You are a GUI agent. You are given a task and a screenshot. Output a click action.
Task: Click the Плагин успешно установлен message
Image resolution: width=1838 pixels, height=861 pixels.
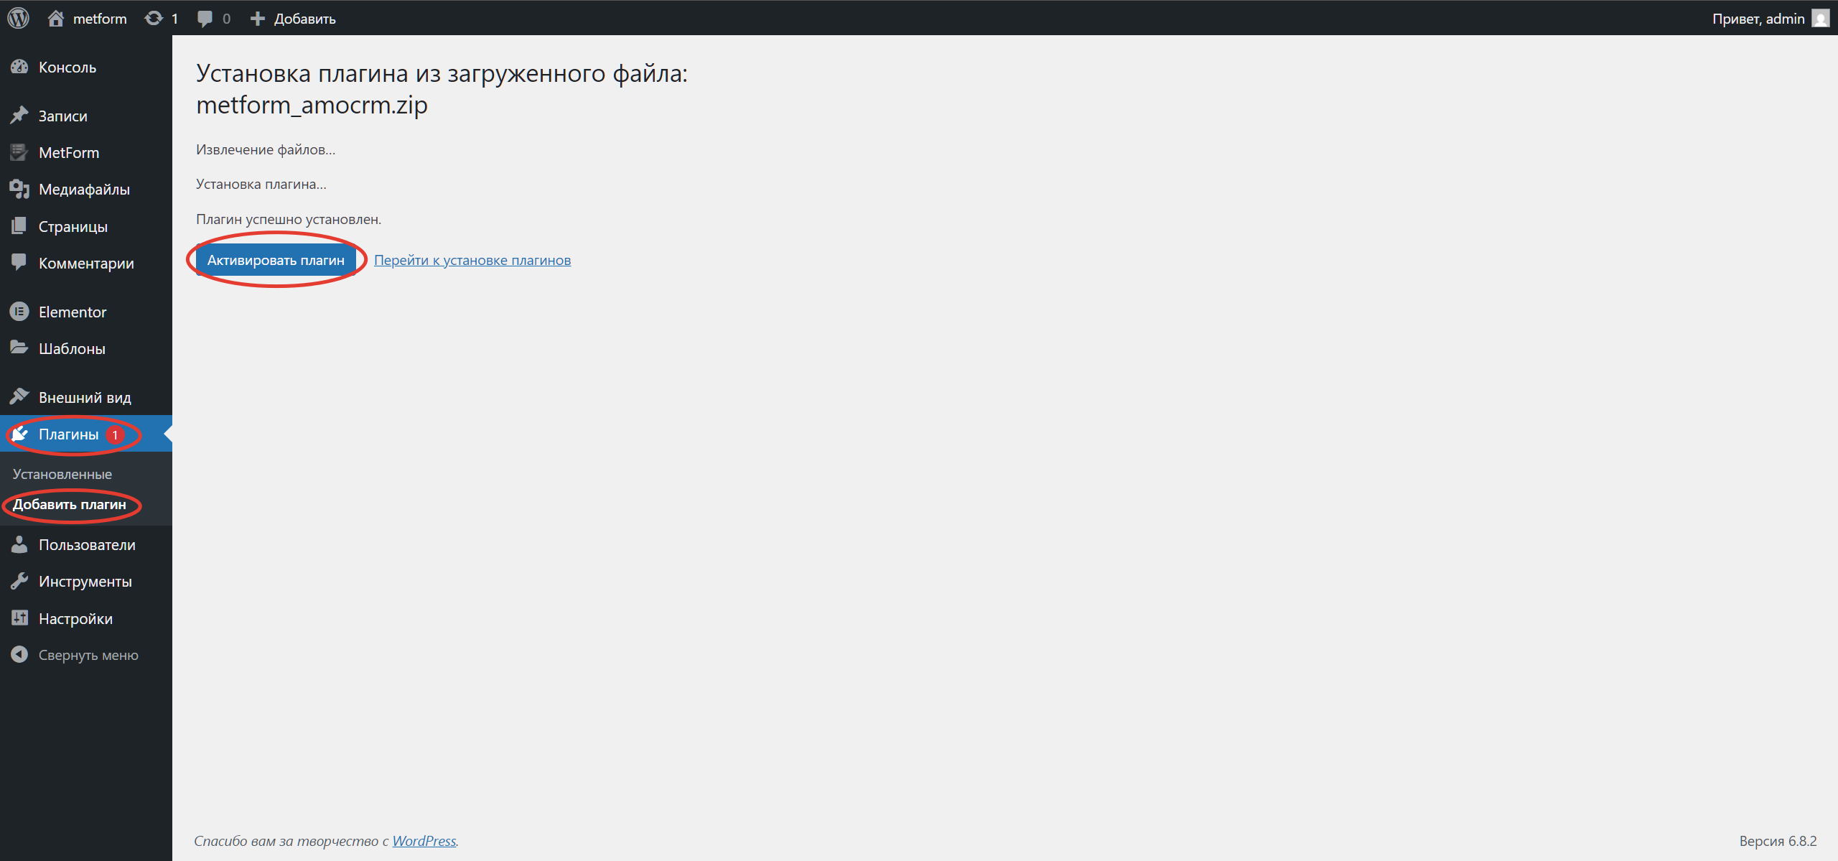[x=289, y=219]
